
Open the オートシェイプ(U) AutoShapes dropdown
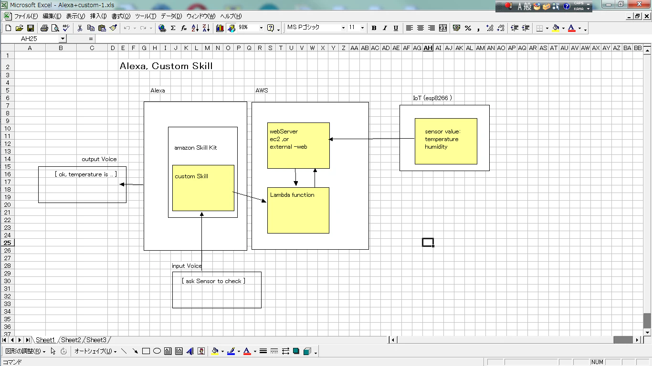coord(95,352)
